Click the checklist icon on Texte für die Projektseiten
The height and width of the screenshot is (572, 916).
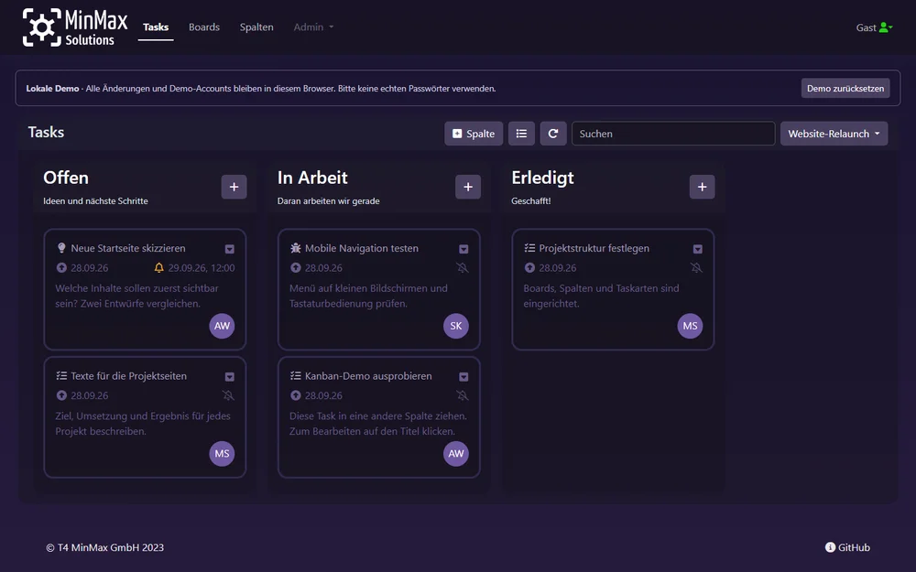click(61, 376)
